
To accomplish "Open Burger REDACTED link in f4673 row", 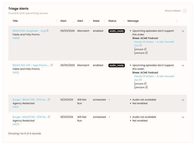I will coord(30,117).
